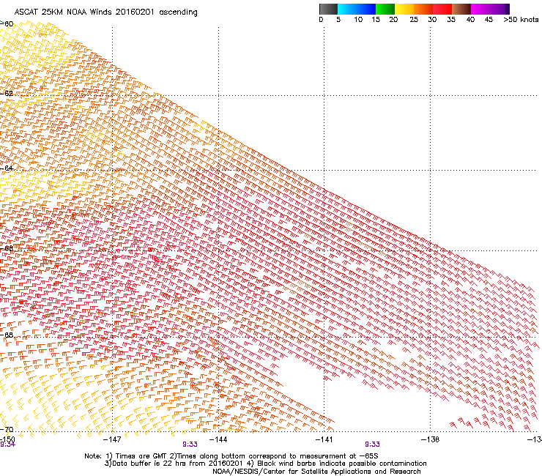Click the '-150' longitude label
The height and width of the screenshot is (476, 542).
tap(7, 439)
